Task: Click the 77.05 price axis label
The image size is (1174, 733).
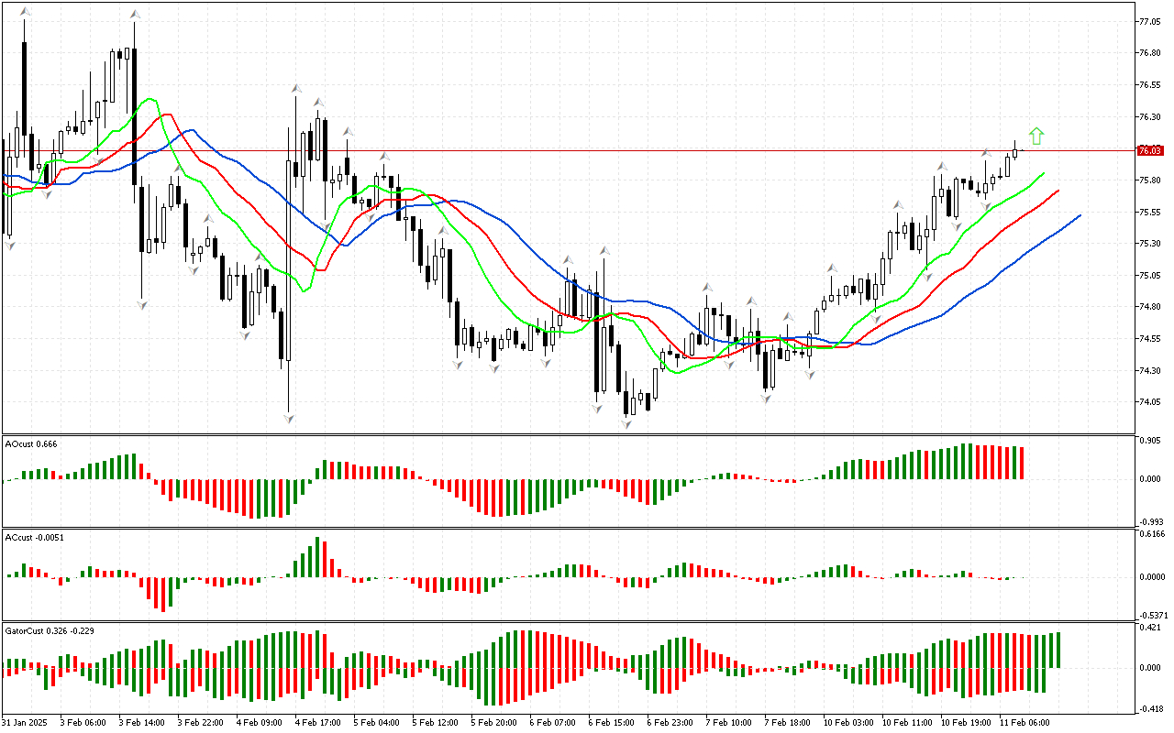Action: tap(1149, 21)
